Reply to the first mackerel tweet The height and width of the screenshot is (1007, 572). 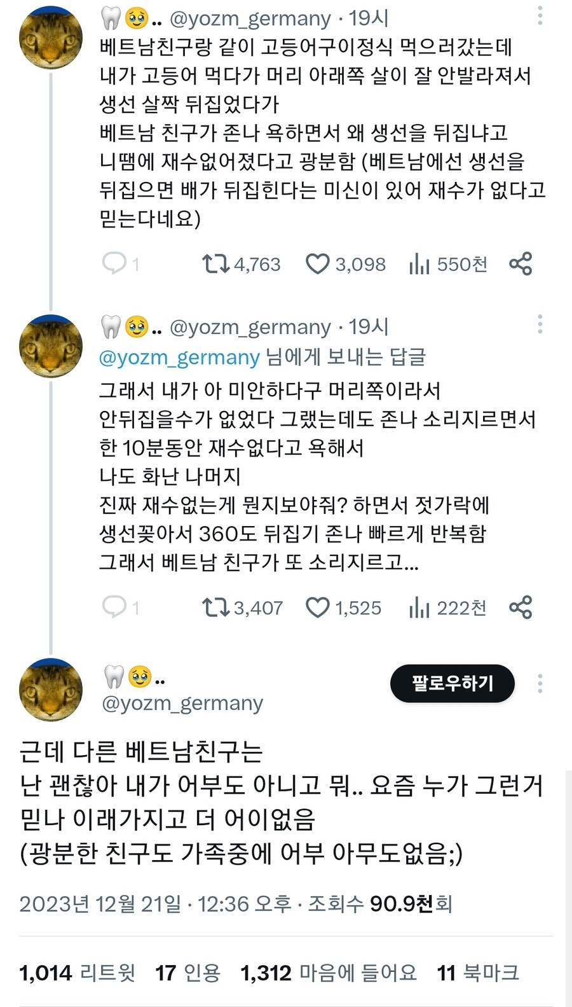pyautogui.click(x=115, y=263)
